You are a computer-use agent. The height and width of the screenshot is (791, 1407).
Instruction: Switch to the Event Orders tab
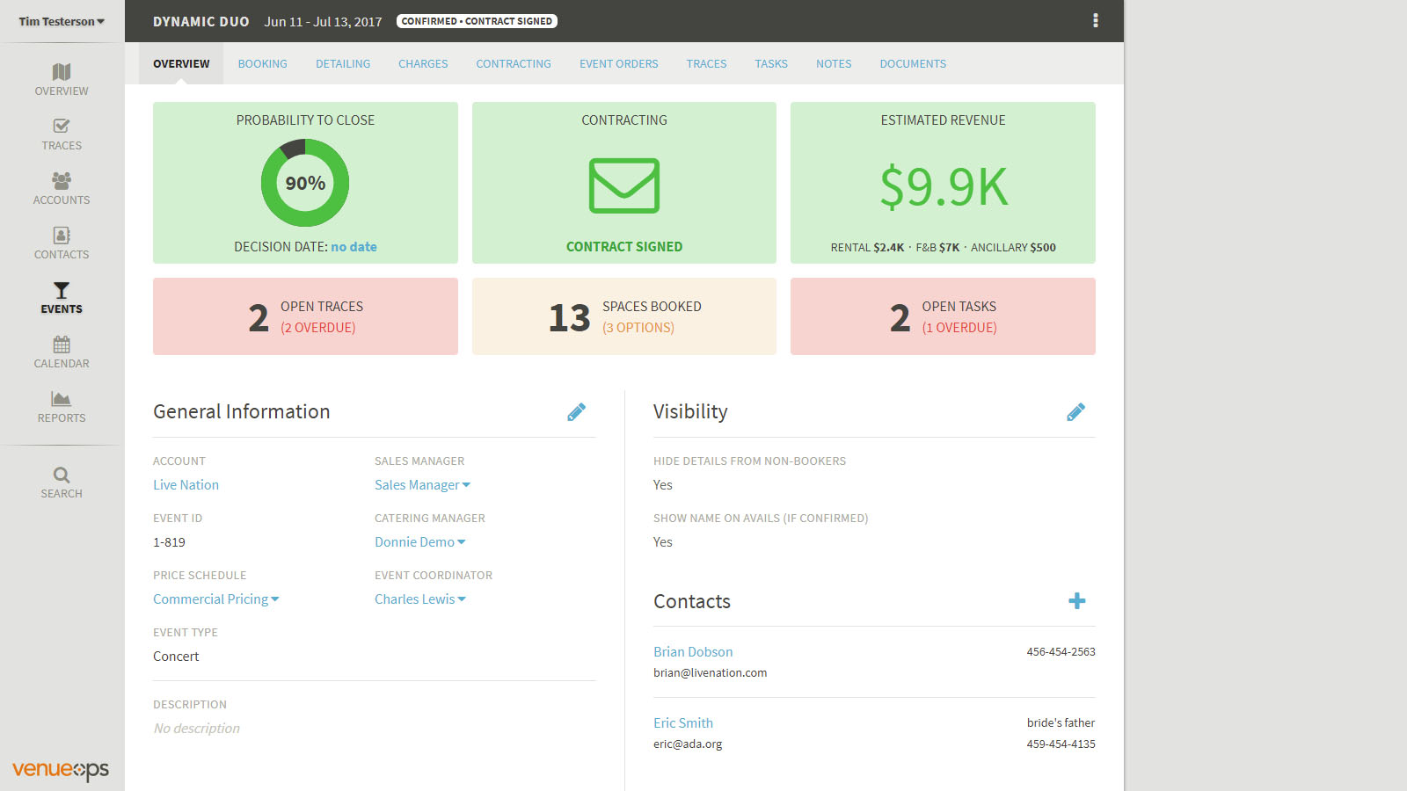pos(618,64)
